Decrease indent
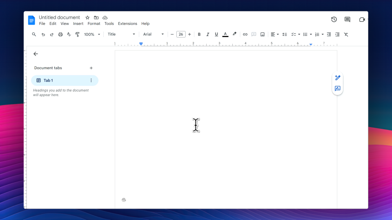Viewport: 392px width, 220px height. click(x=329, y=34)
